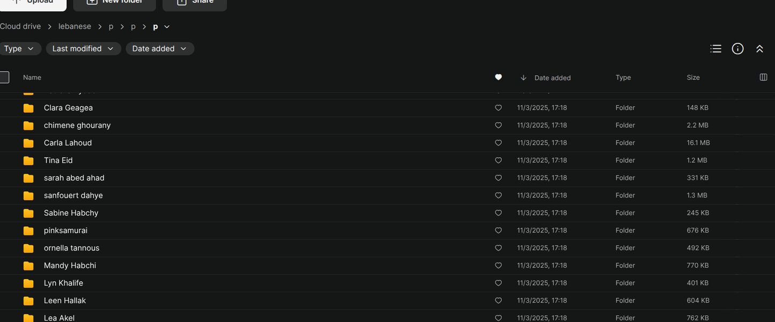Click the favorites heart column header
Image resolution: width=775 pixels, height=322 pixels.
click(x=498, y=77)
